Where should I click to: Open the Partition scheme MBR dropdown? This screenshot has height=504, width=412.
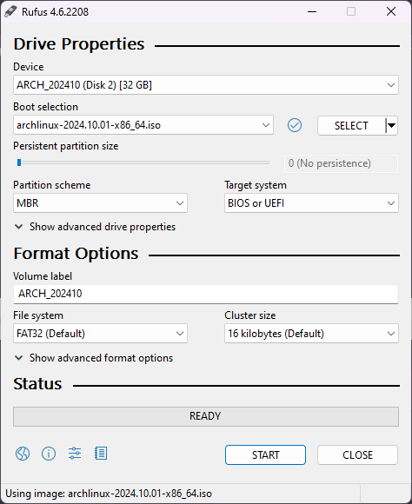click(100, 203)
